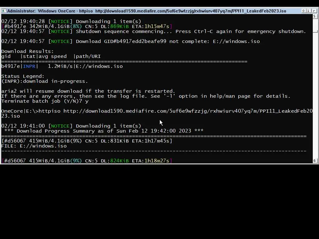Click the 'Download Results:' heading

click(x=27, y=51)
